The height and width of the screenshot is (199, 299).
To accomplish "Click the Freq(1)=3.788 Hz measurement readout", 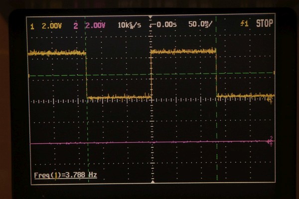I will pyautogui.click(x=65, y=175).
